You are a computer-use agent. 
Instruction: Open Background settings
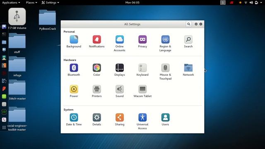[x=74, y=41]
